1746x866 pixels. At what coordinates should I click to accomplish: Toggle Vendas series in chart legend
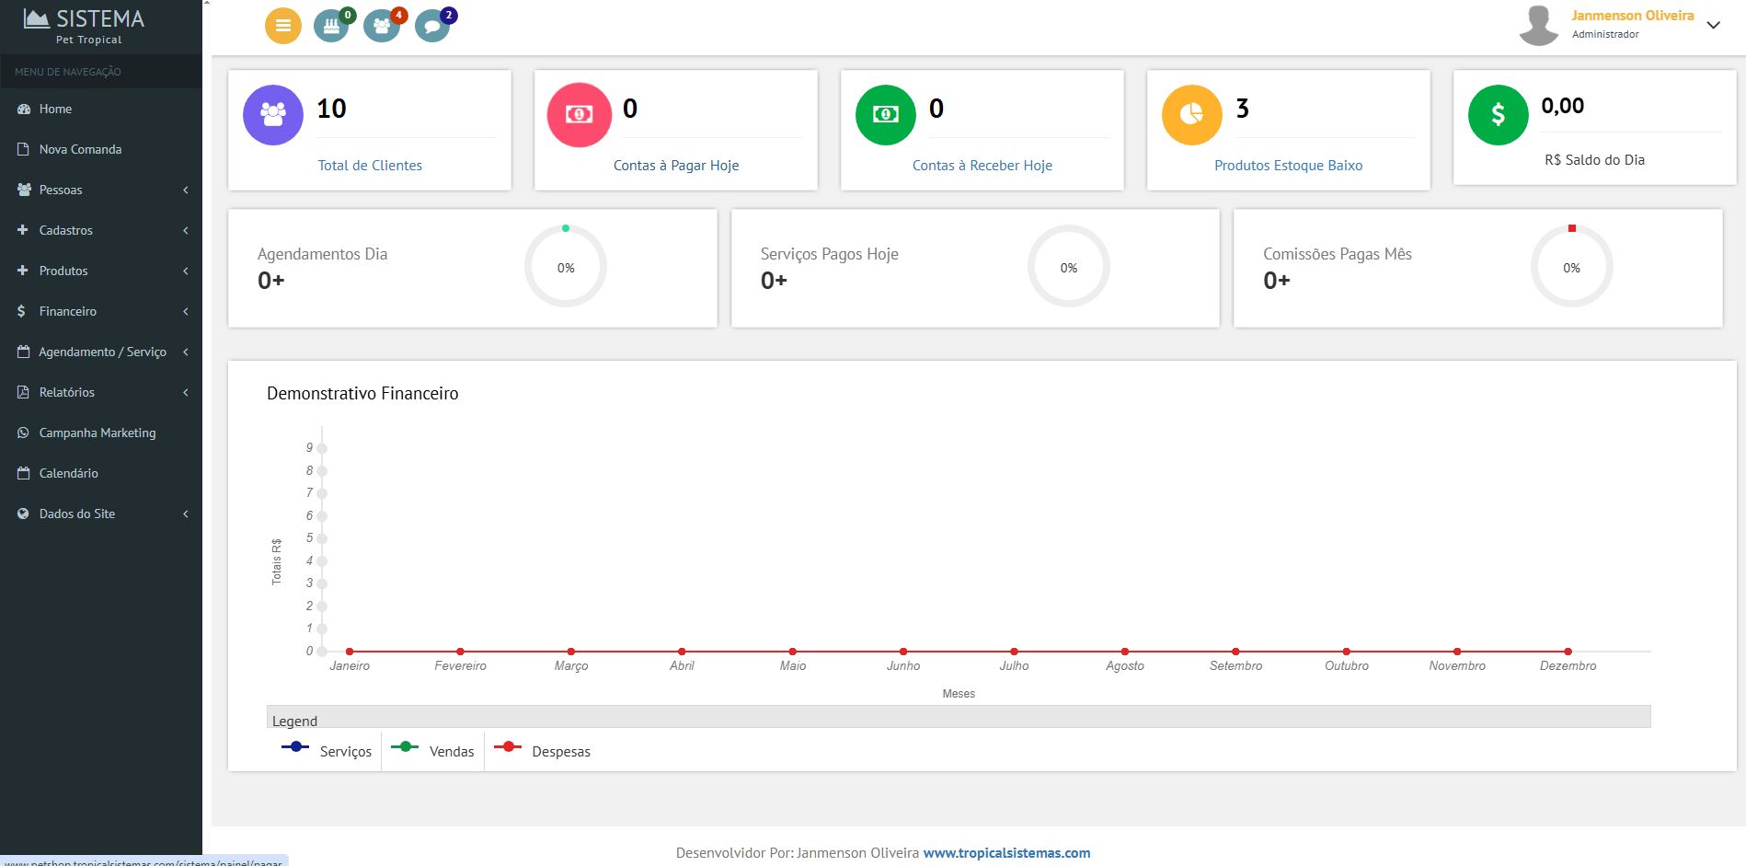pos(433,751)
